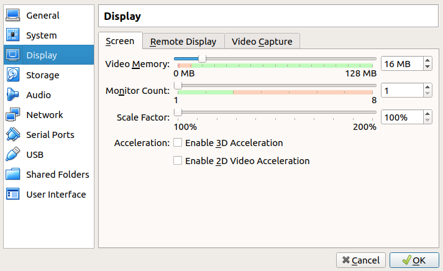Open the Shared Folders icon
Viewport: 443px width, 271px height.
(13, 175)
